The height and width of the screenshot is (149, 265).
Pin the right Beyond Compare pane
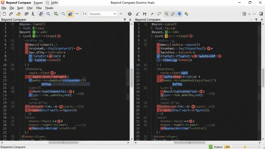tap(256, 20)
